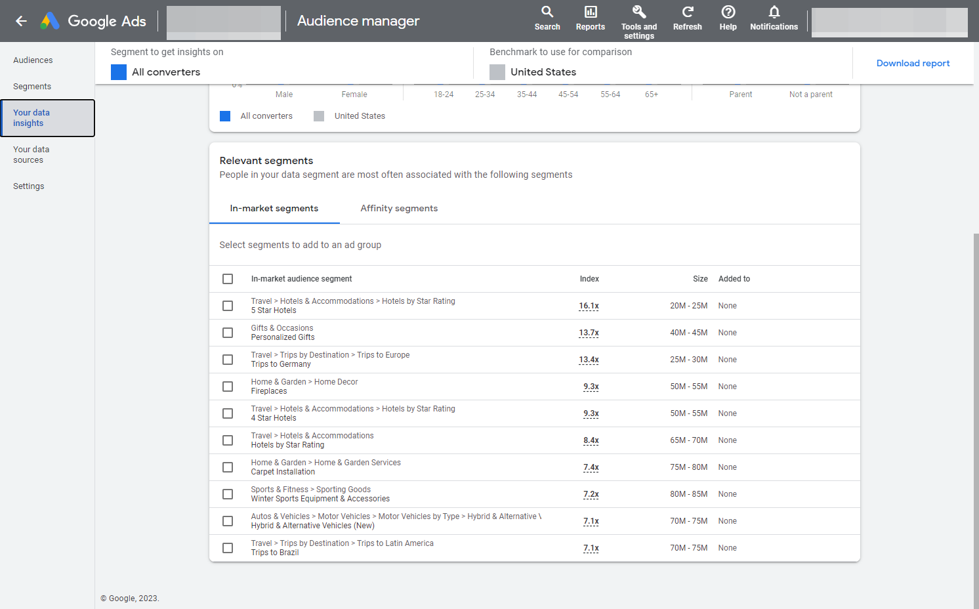Open Settings in the sidebar
Viewport: 979px width, 609px height.
click(29, 186)
